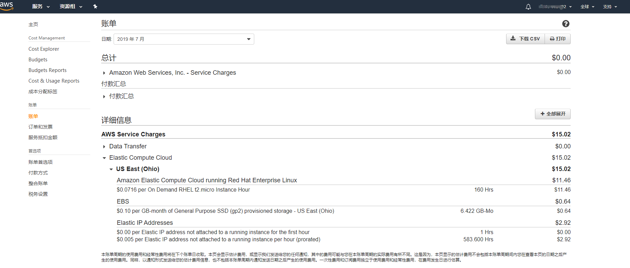Open the notifications bell
The height and width of the screenshot is (268, 630).
tap(528, 7)
